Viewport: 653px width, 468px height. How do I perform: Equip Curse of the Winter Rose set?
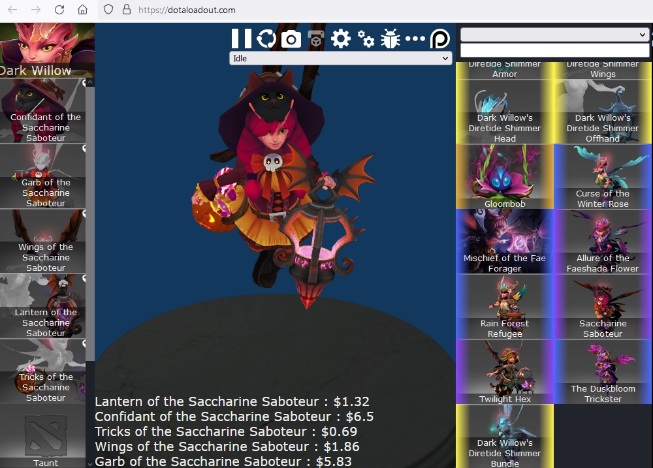pos(603,176)
